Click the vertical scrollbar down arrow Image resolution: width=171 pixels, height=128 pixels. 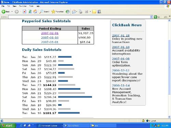pyautogui.click(x=169, y=117)
